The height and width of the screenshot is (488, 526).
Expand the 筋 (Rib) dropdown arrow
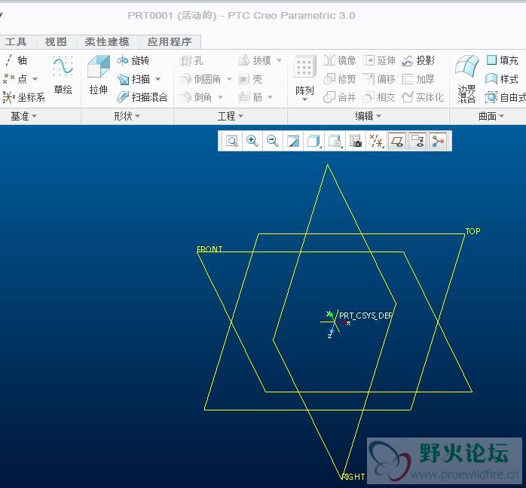pos(271,98)
